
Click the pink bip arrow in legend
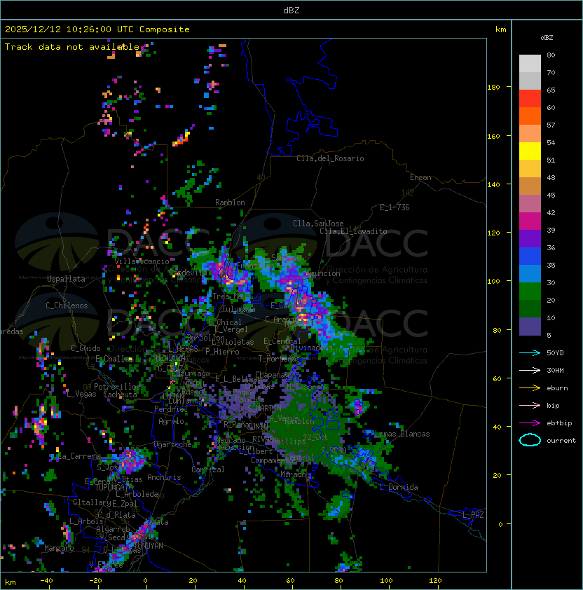[530, 406]
